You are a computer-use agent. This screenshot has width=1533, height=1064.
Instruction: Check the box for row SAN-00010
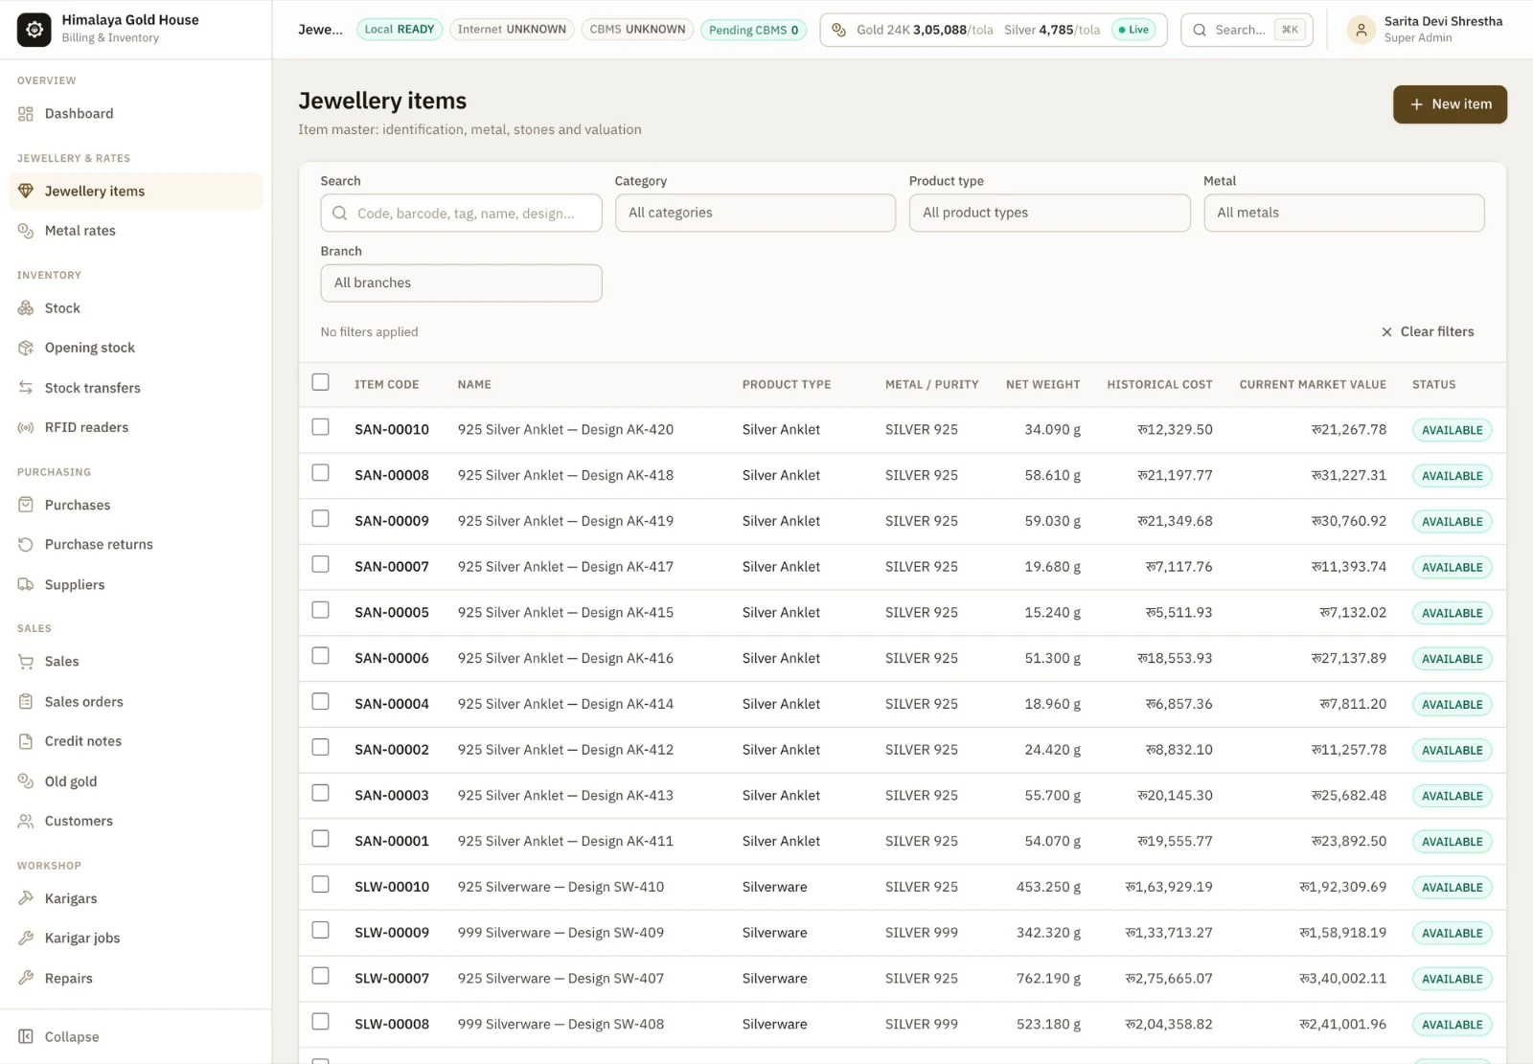point(321,427)
